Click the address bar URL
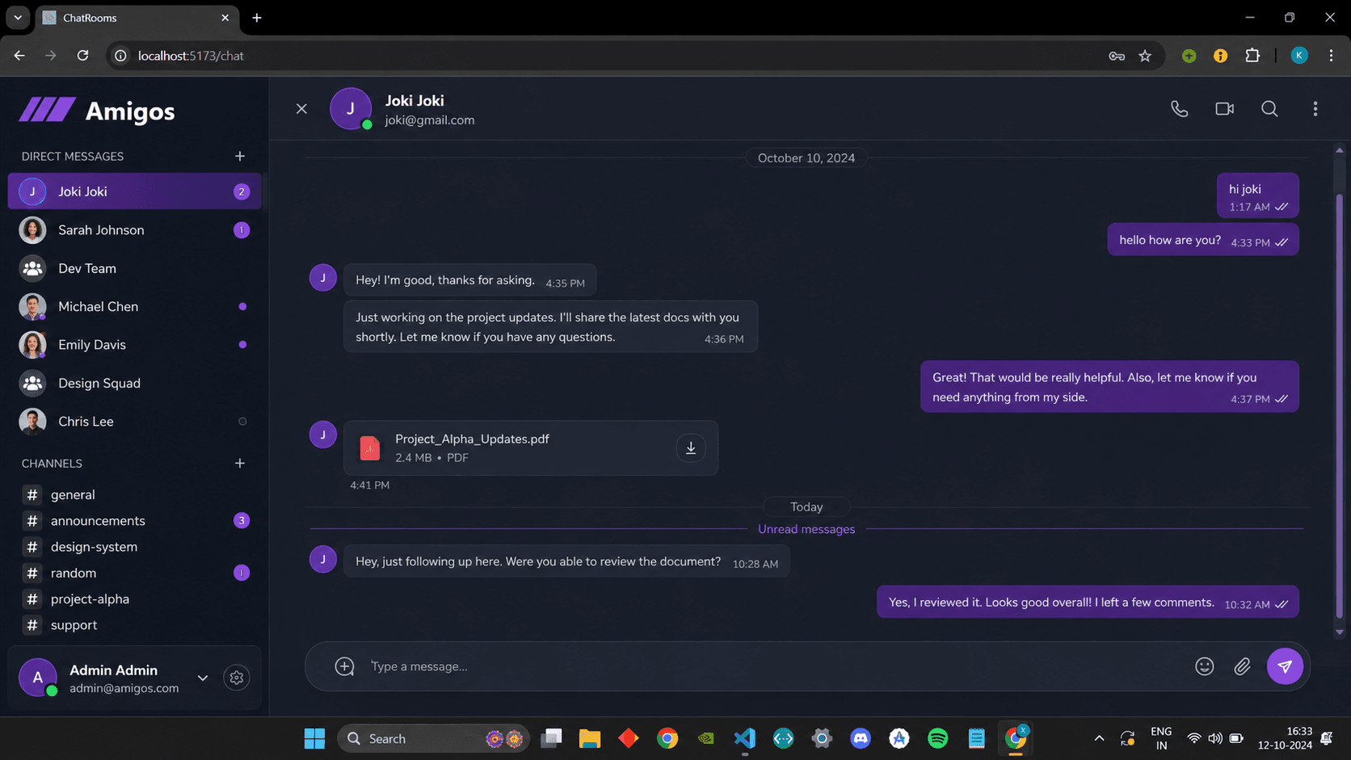Image resolution: width=1351 pixels, height=760 pixels. point(191,56)
